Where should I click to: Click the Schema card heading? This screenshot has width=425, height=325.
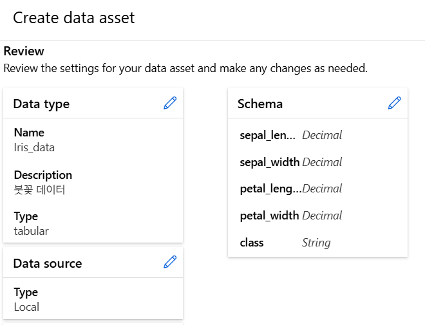tap(260, 104)
